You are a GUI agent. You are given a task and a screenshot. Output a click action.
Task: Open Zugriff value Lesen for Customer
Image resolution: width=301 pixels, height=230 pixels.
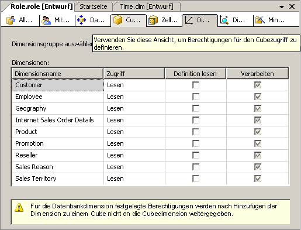pyautogui.click(x=134, y=85)
